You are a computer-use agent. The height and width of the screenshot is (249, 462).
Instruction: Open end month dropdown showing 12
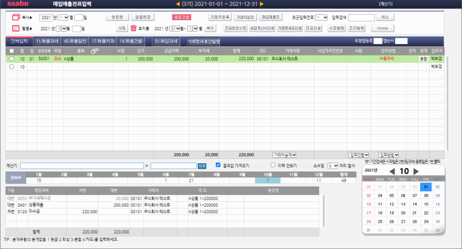point(192,29)
